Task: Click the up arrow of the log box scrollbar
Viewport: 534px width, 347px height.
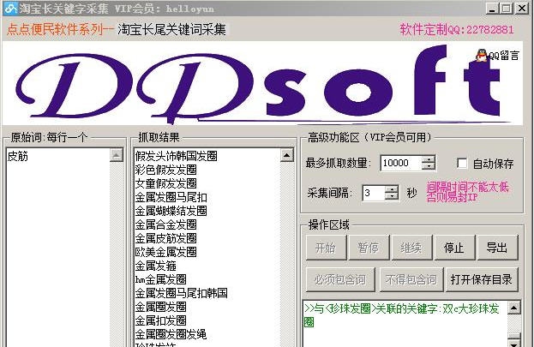Action: 514,308
